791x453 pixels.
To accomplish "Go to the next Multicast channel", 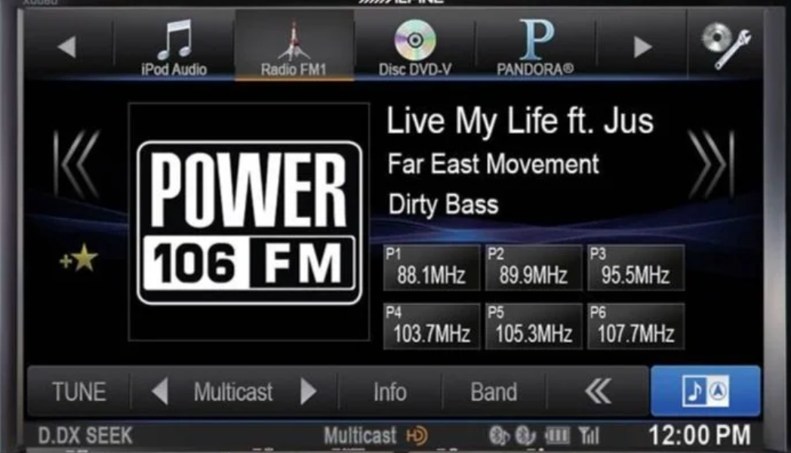I will click(x=308, y=391).
